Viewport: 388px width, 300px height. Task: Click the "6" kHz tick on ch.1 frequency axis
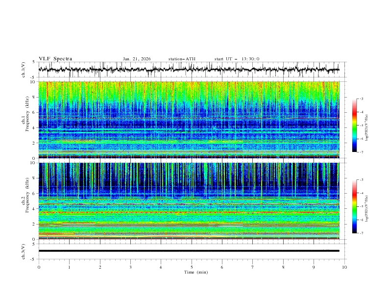click(34, 112)
